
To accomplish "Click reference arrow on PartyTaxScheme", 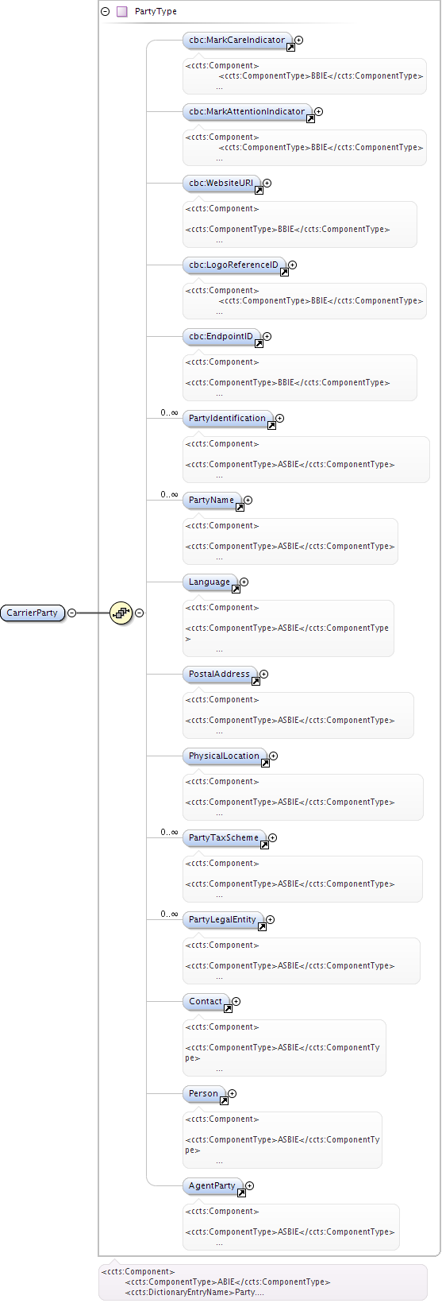I will (264, 845).
